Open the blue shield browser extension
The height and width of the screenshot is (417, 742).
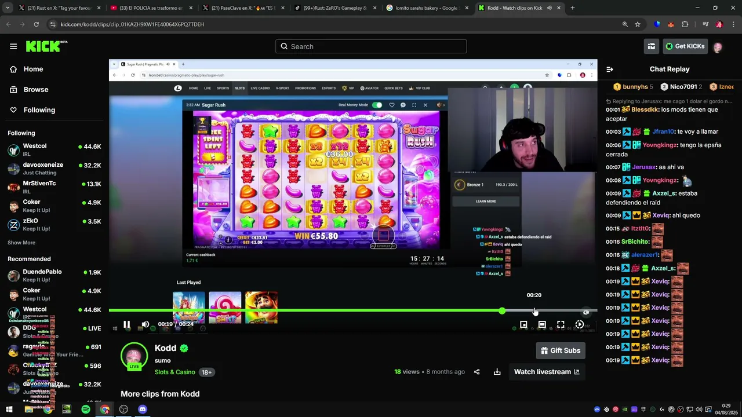pyautogui.click(x=657, y=24)
